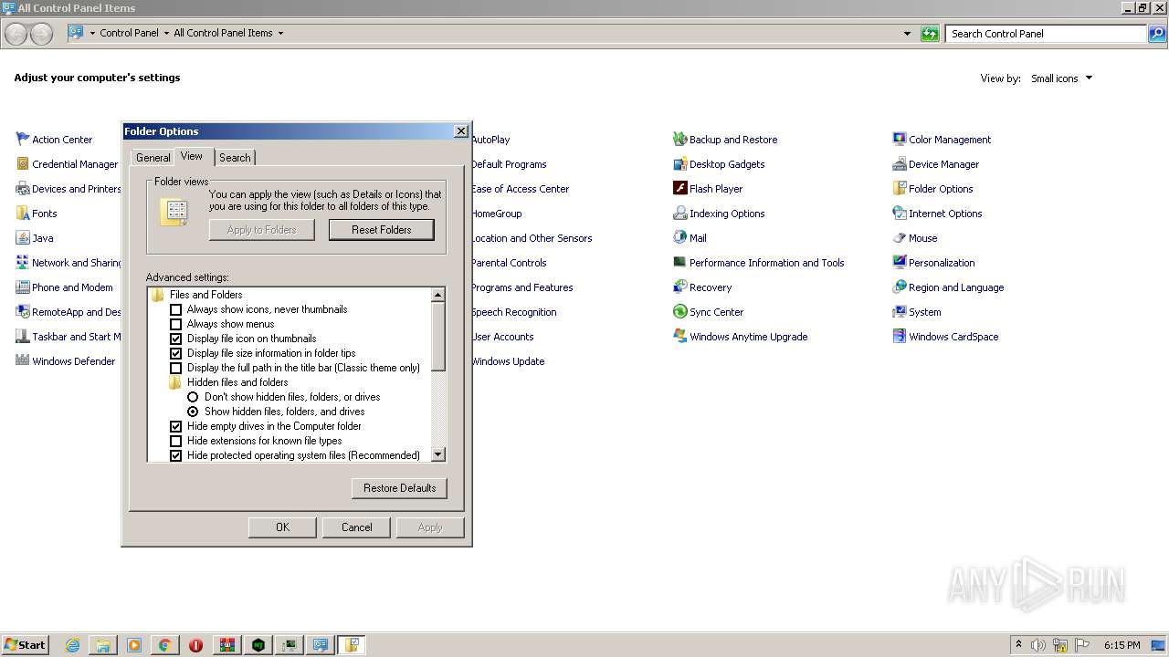Open the Mouse settings icon
Viewport: 1169px width, 657px height.
900,237
